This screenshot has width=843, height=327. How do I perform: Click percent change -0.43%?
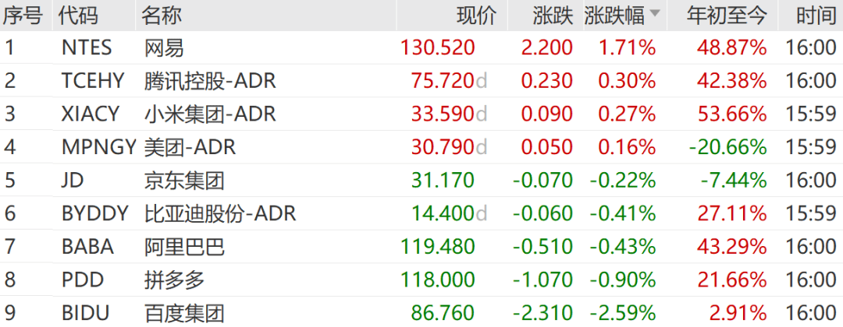pyautogui.click(x=623, y=247)
